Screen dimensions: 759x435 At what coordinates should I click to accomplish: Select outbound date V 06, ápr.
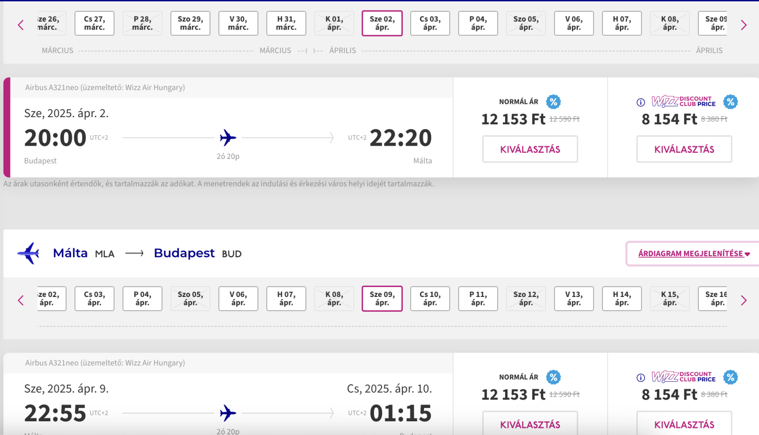(574, 23)
